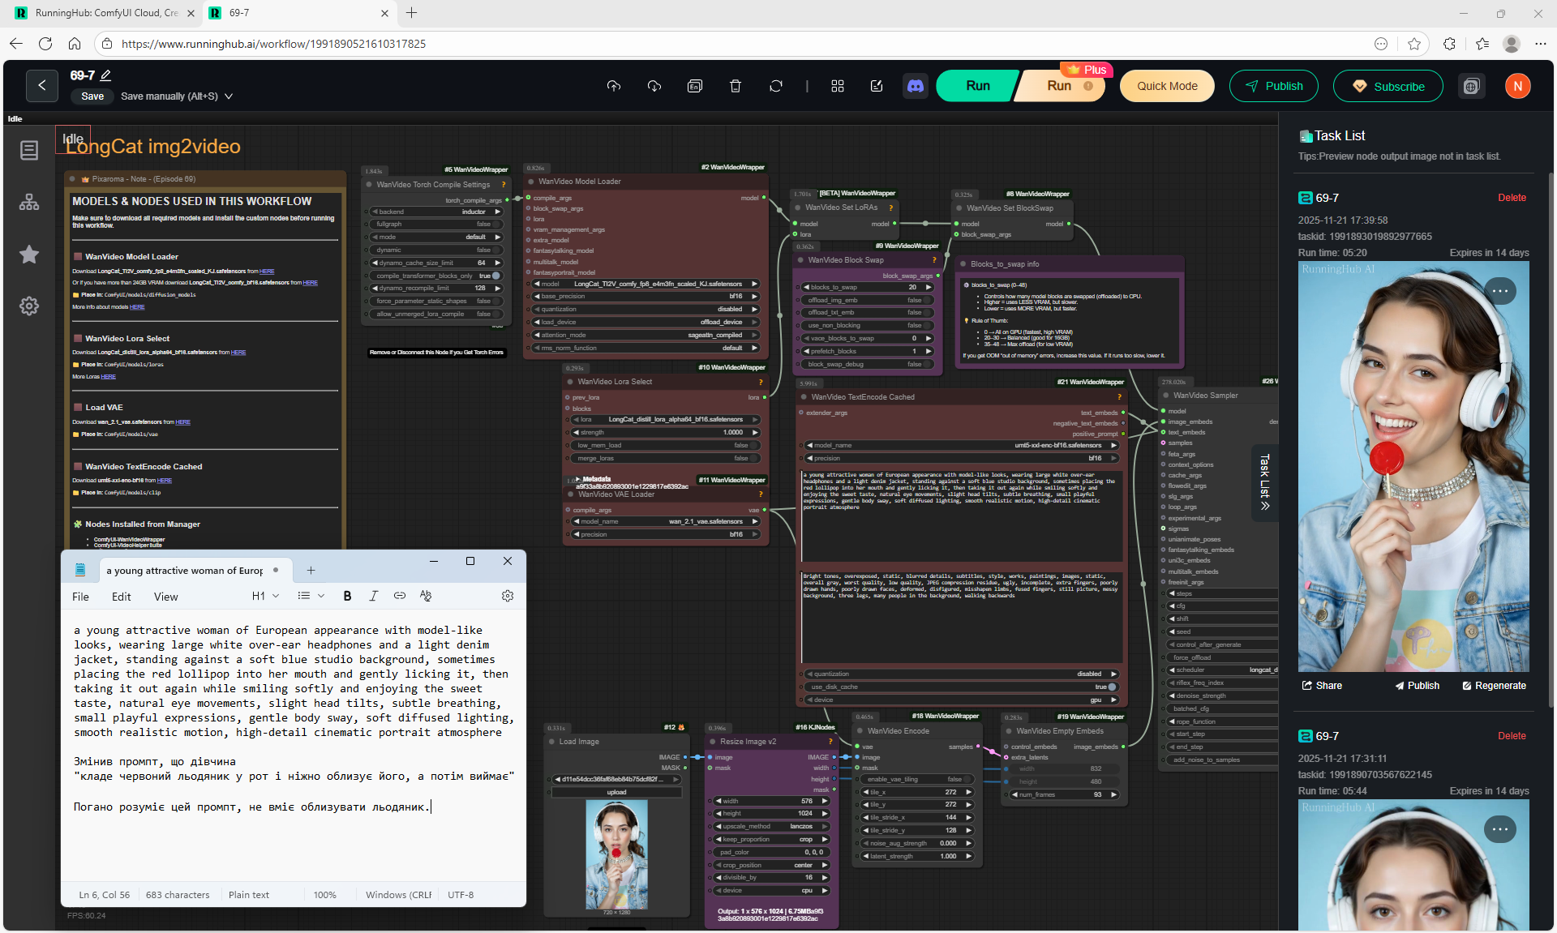Viewport: 1557px width, 933px height.
Task: Click the upload workflow cloud icon
Action: (614, 86)
